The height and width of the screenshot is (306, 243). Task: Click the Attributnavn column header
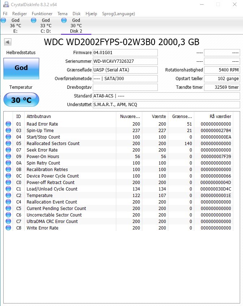(x=39, y=117)
